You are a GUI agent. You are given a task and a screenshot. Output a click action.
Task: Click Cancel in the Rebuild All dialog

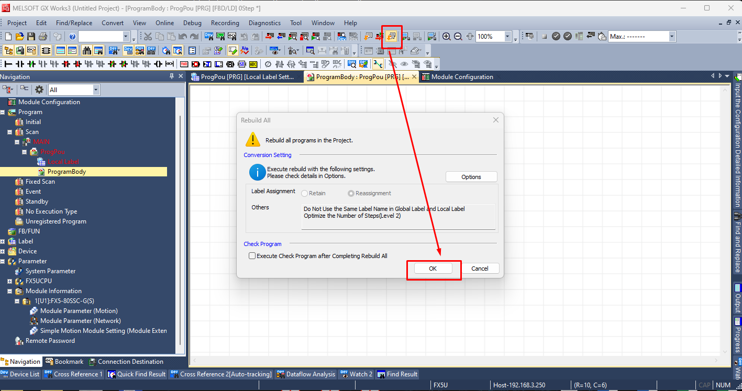[480, 269]
